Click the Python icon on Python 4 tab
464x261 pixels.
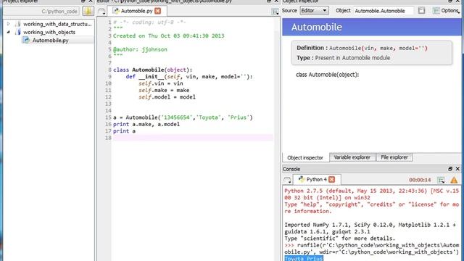[x=302, y=179]
